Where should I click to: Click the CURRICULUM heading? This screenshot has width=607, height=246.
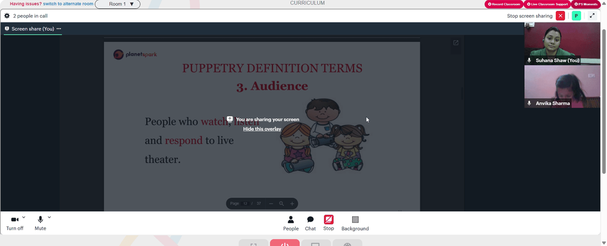coord(307,2)
